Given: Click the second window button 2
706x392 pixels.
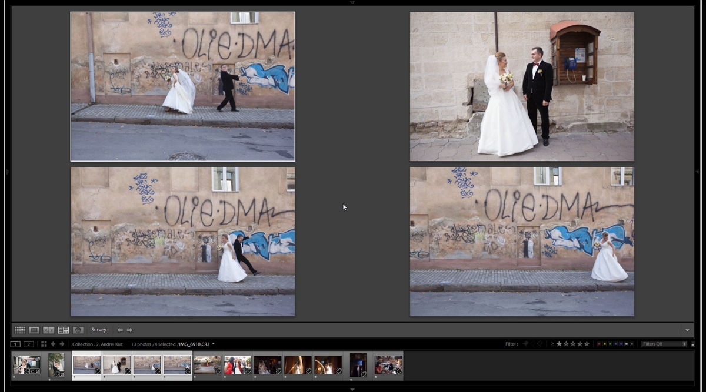Looking at the screenshot, I should click(x=28, y=344).
